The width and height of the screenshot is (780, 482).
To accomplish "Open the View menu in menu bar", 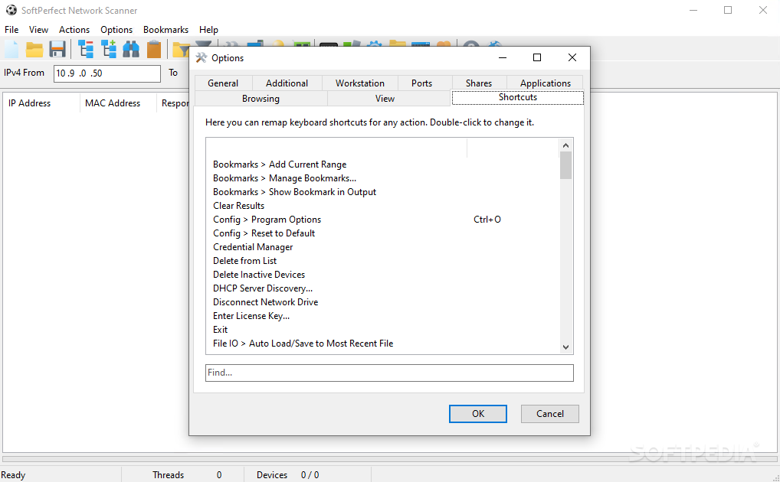I will [x=38, y=30].
